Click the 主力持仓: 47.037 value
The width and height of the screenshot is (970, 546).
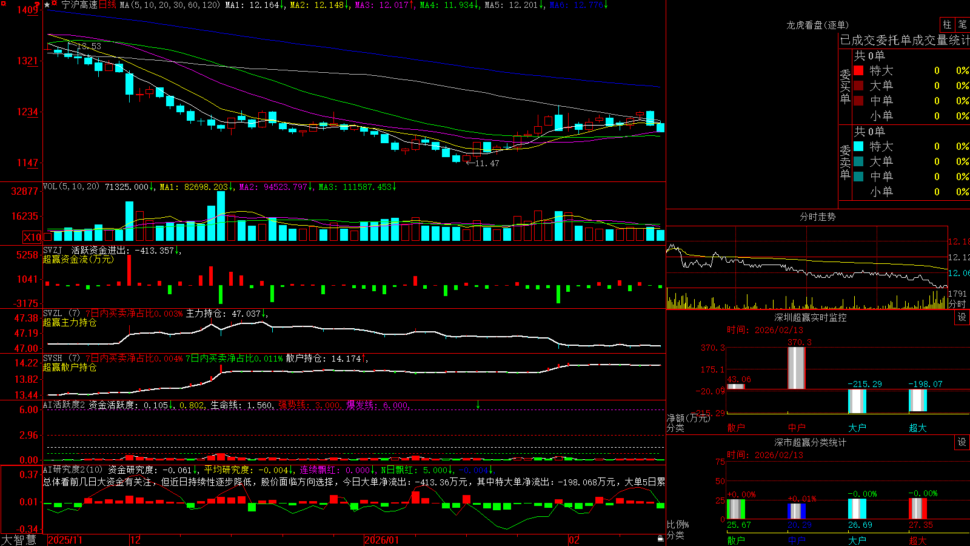pos(223,314)
